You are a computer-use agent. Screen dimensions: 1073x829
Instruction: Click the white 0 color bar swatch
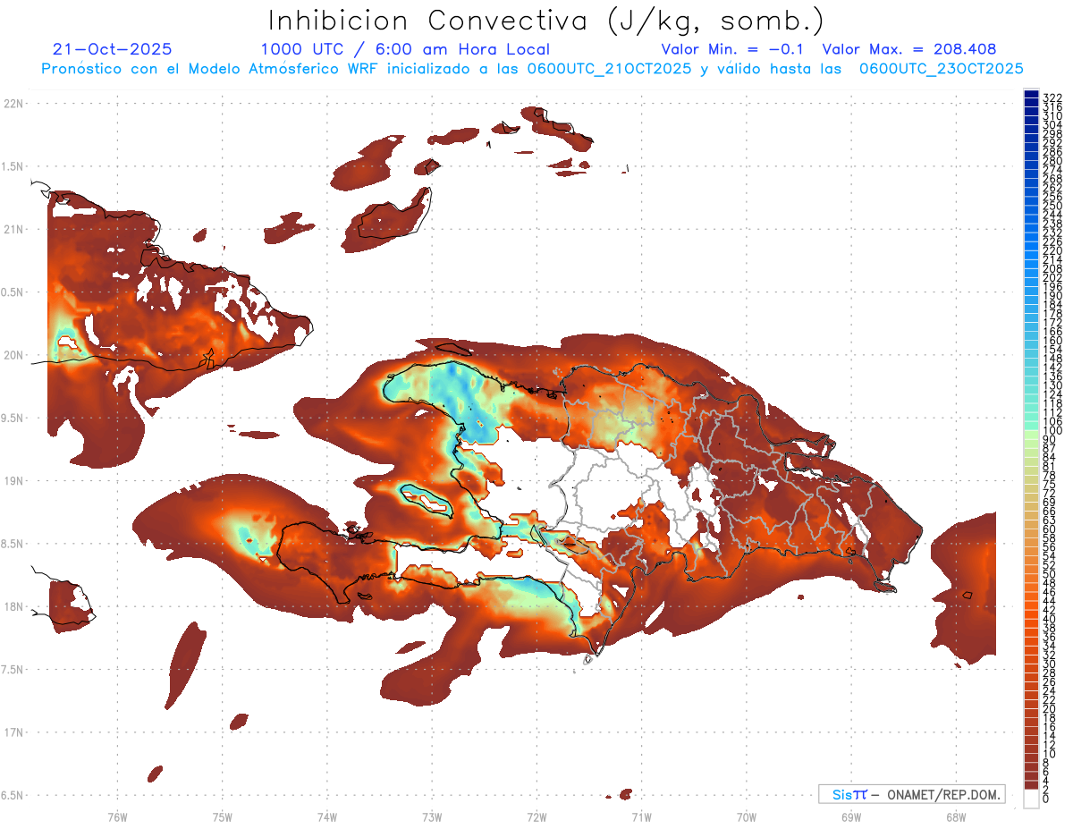tap(1031, 798)
